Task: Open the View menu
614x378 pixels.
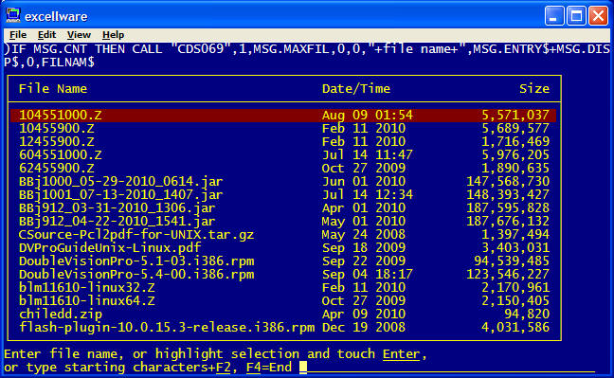Action: point(79,35)
